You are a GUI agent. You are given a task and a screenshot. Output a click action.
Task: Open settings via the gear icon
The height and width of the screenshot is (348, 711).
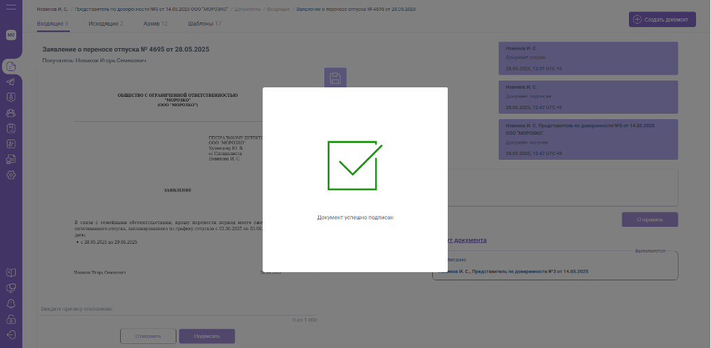11,175
